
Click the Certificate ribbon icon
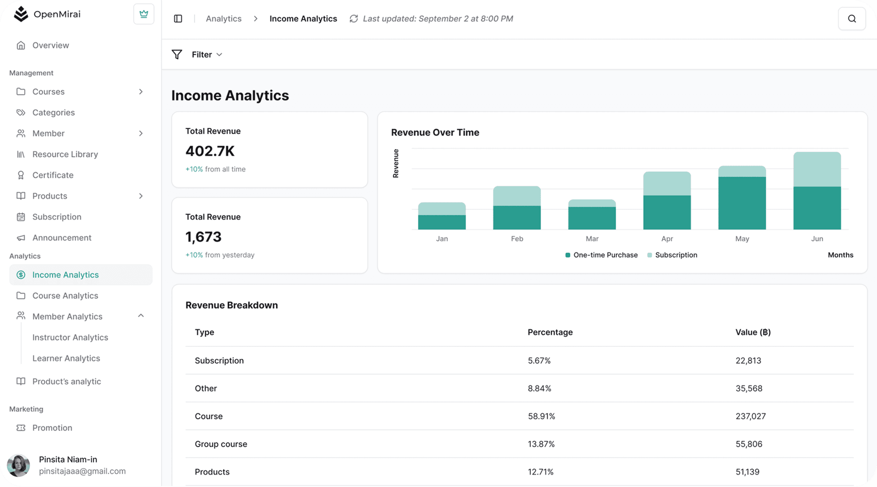(21, 175)
